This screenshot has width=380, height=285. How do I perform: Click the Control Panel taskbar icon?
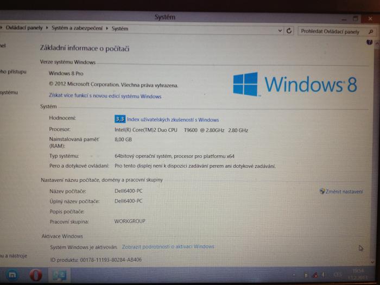click(59, 275)
